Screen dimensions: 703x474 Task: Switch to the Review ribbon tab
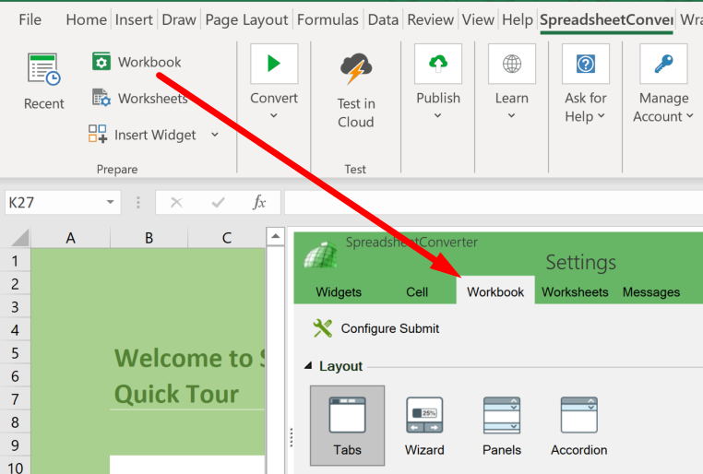(x=431, y=19)
